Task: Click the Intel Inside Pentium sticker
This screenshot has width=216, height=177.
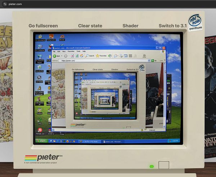Action: coord(195,22)
